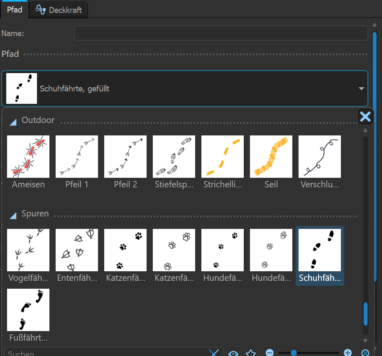The height and width of the screenshot is (356, 382).
Task: Choose the Pfeil 1 arrow path
Action: point(77,157)
